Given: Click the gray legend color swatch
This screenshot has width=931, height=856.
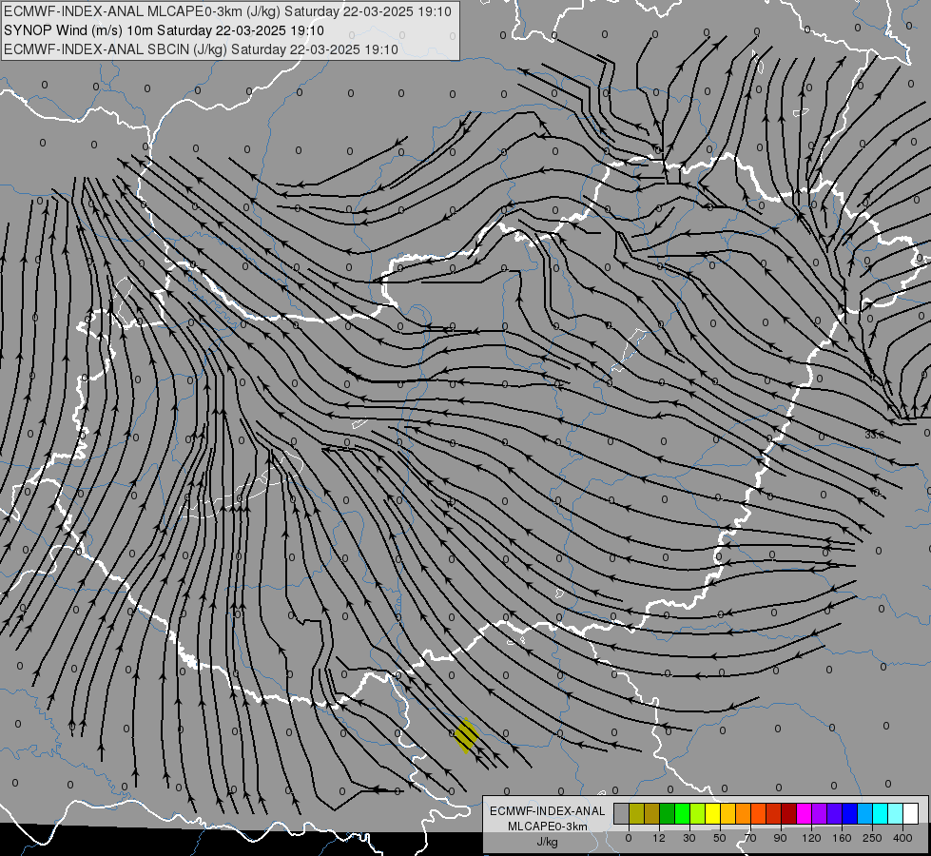Looking at the screenshot, I should 621,814.
